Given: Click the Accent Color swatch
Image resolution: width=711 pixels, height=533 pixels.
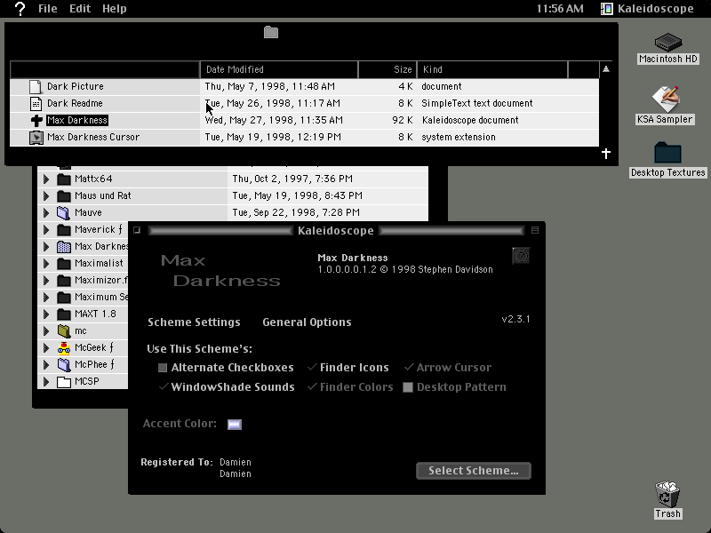Looking at the screenshot, I should coord(235,425).
